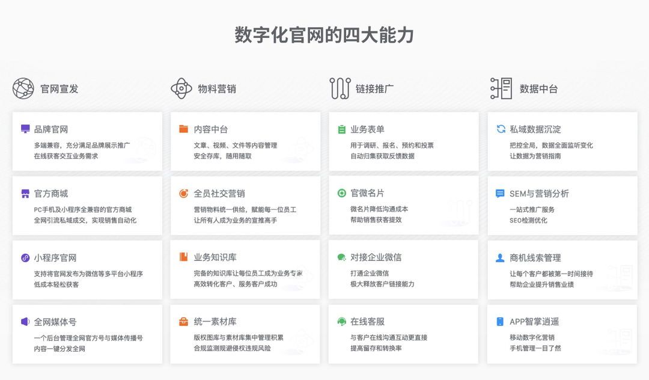Click the shop icon for 官方商城
The width and height of the screenshot is (649, 380).
[x=25, y=194]
